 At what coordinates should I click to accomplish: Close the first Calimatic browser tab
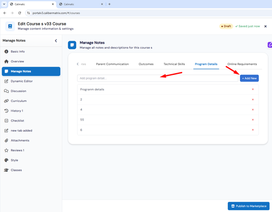(x=53, y=4)
